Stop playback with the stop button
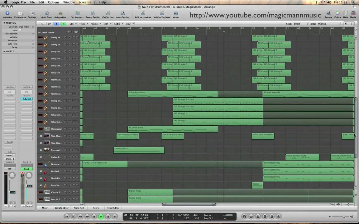Screen dimensions: 359x224 tap(94, 217)
